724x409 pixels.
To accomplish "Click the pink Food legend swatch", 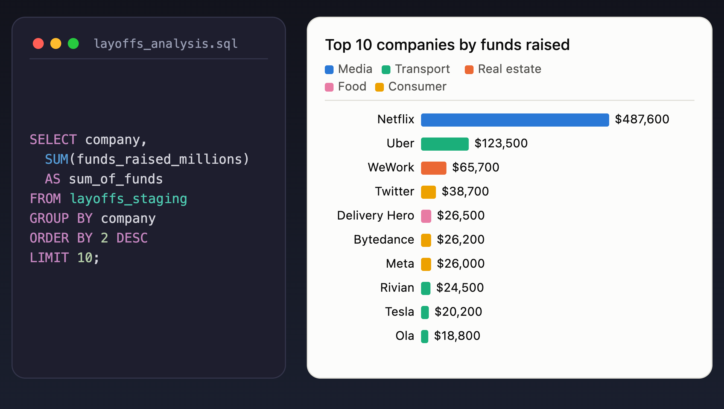I will point(329,87).
